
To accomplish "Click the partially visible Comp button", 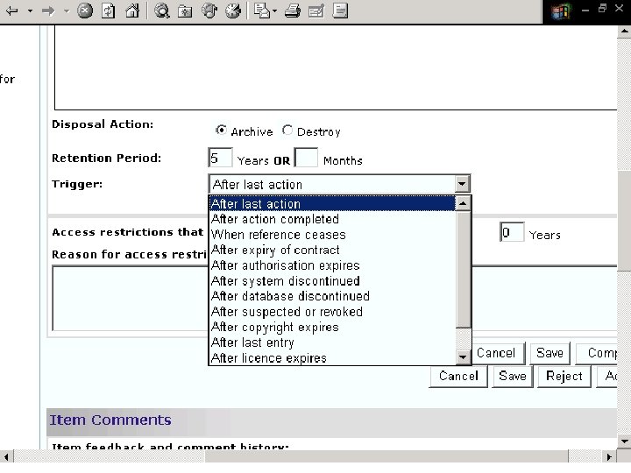I will point(597,353).
